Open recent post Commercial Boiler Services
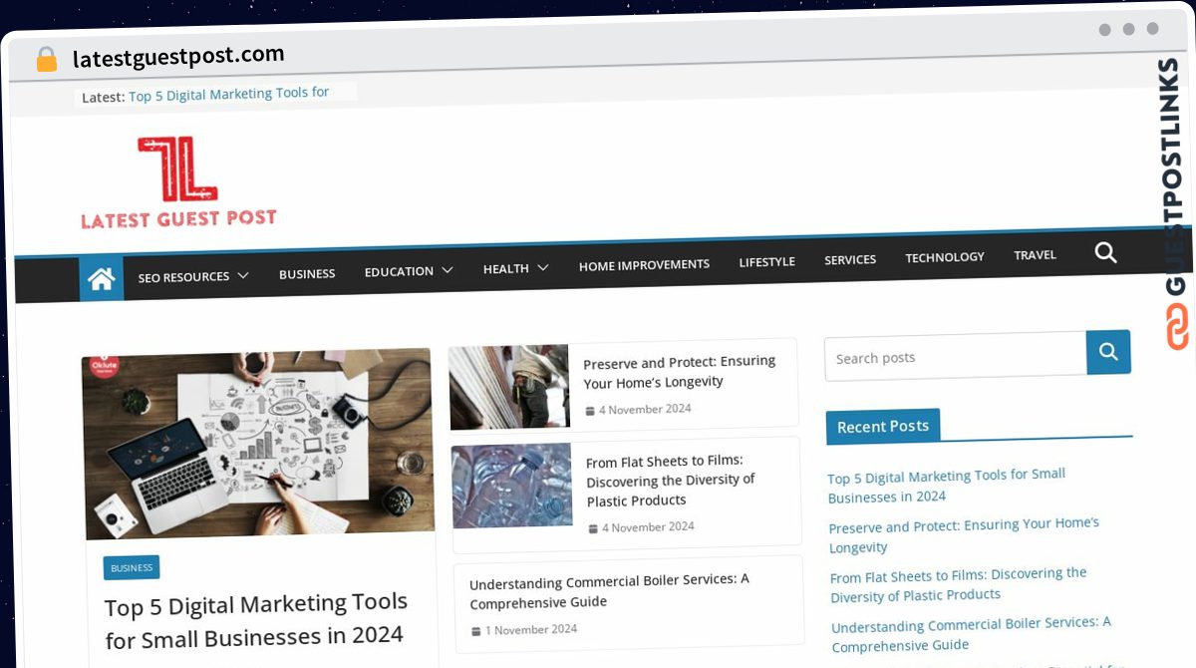 tap(971, 634)
